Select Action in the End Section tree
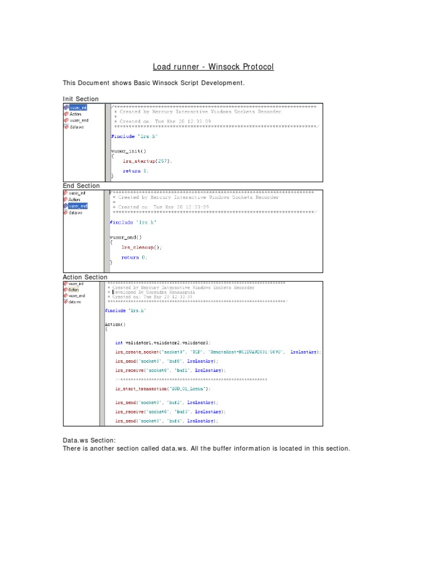 click(x=74, y=199)
